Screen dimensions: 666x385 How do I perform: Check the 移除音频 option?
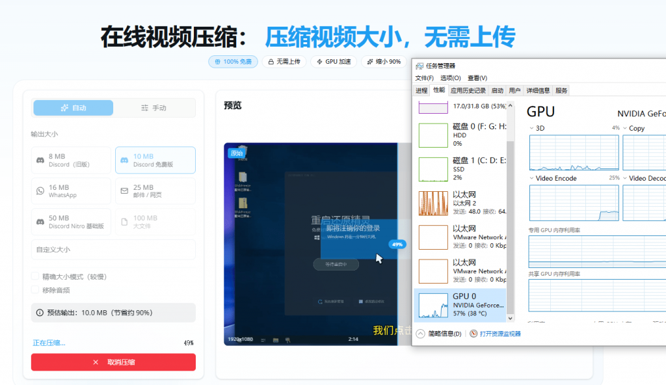[36, 290]
